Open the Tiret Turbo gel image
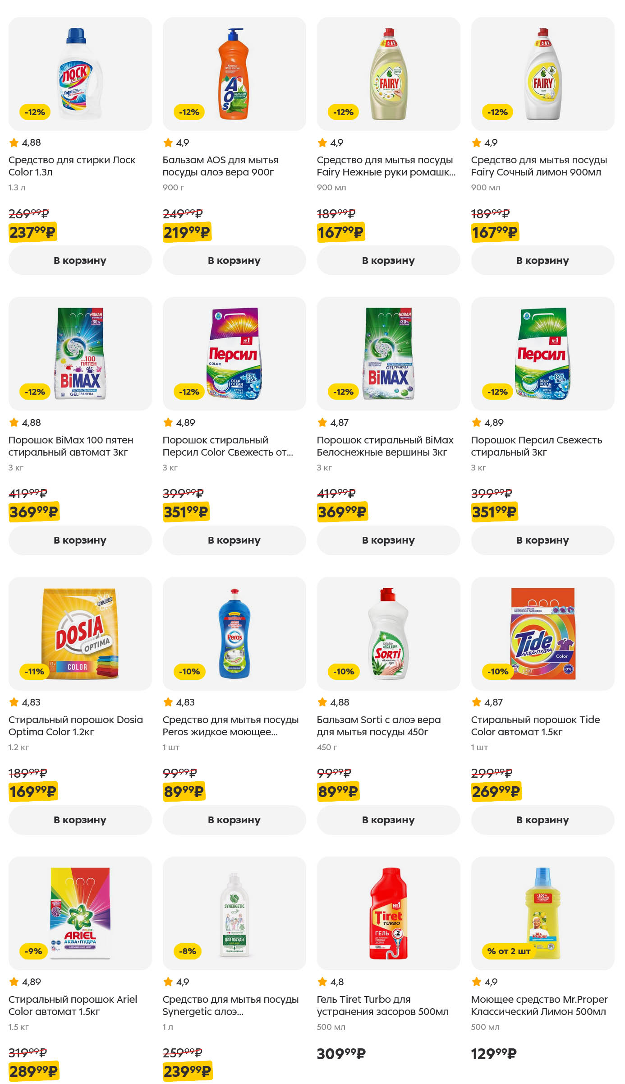The image size is (625, 1084). coord(388,913)
